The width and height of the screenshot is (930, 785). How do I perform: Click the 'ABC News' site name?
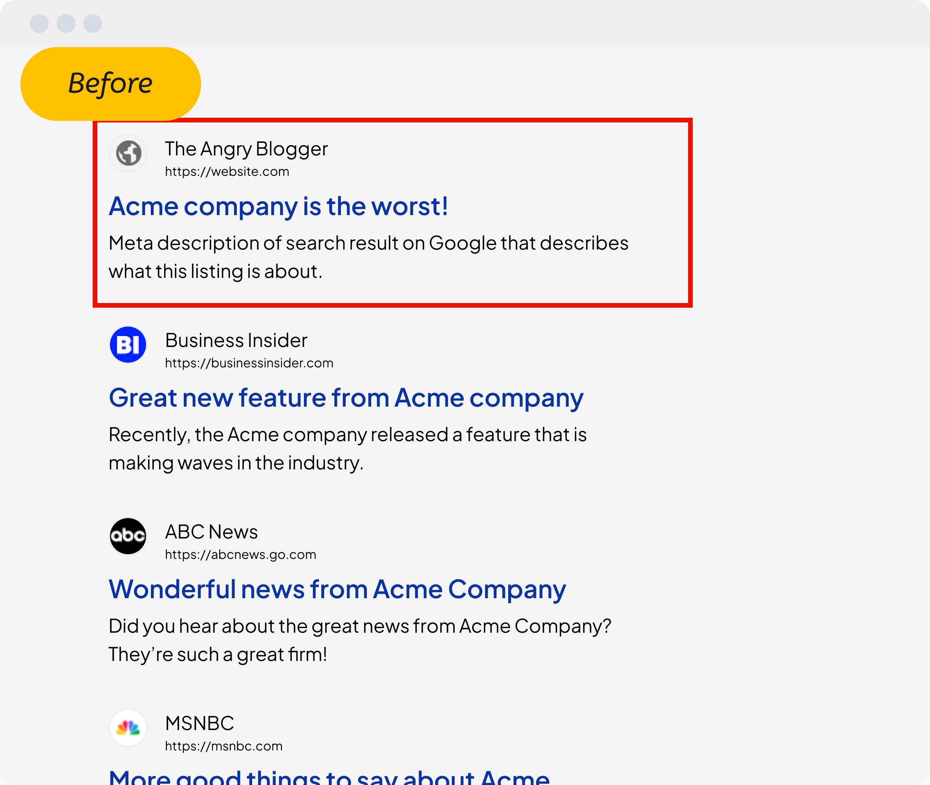(x=211, y=532)
